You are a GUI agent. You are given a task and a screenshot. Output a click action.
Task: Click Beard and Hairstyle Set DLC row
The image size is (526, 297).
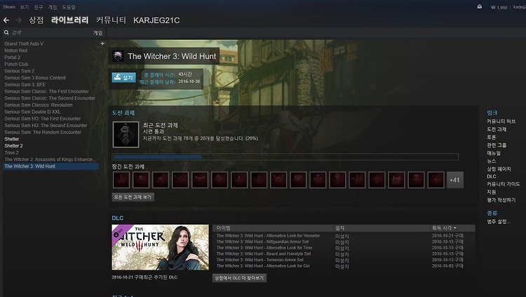[344, 253]
